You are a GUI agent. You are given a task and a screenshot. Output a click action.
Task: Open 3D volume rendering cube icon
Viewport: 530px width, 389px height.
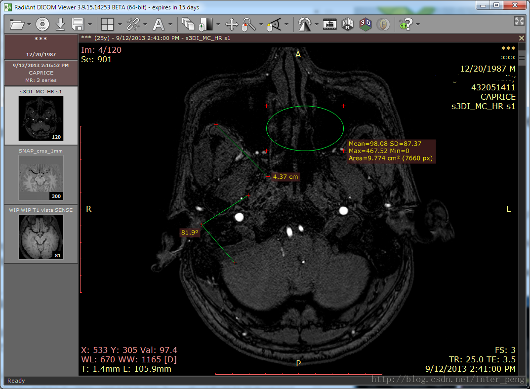(x=365, y=24)
